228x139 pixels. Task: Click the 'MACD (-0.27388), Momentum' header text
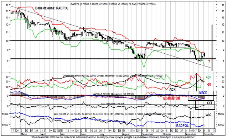pyautogui.click(x=113, y=94)
